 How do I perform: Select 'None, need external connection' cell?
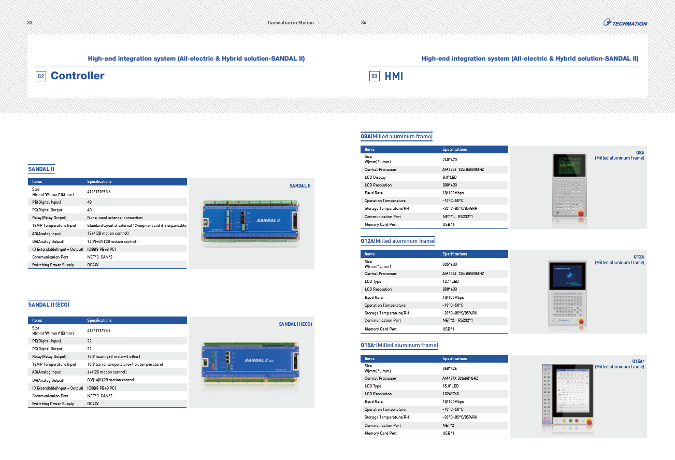[x=115, y=218]
